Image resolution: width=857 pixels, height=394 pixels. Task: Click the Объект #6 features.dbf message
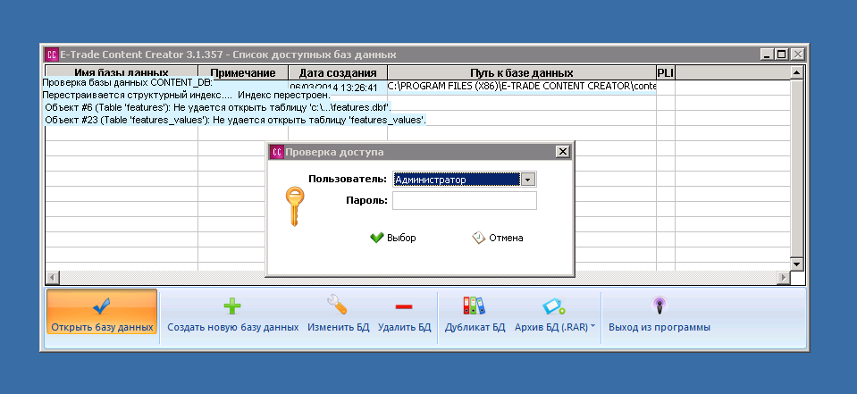[x=218, y=107]
